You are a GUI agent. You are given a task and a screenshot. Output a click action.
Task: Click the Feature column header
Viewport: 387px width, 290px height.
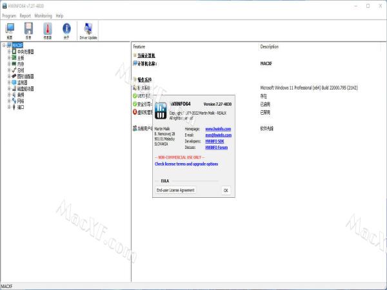[x=139, y=46]
